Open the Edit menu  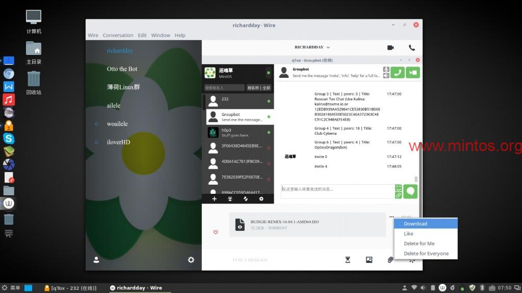click(x=142, y=35)
